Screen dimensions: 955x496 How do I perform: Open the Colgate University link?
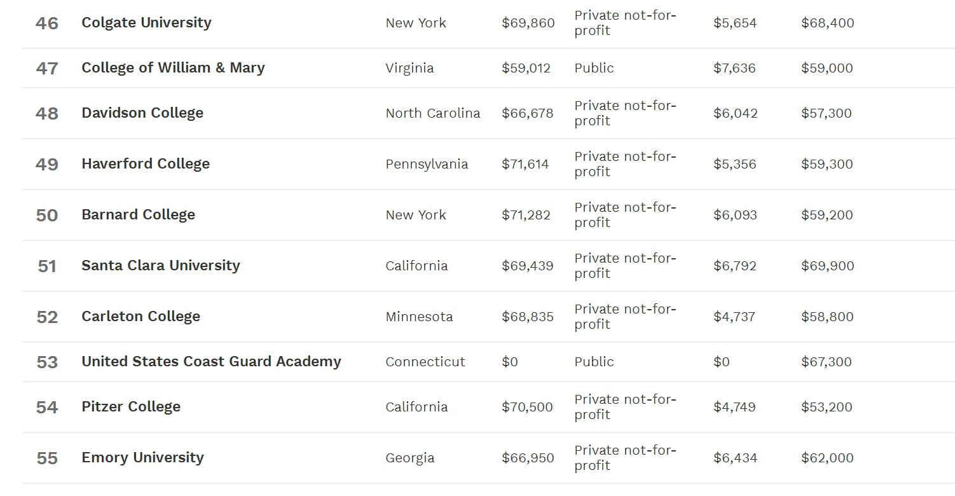146,23
